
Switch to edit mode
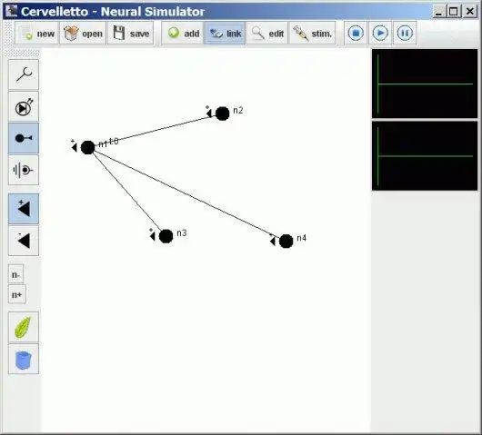(x=267, y=34)
